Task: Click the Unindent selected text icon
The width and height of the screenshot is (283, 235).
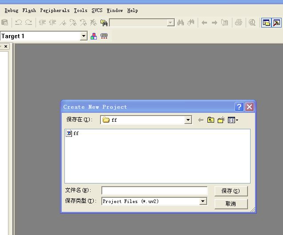Action: click(x=52, y=23)
